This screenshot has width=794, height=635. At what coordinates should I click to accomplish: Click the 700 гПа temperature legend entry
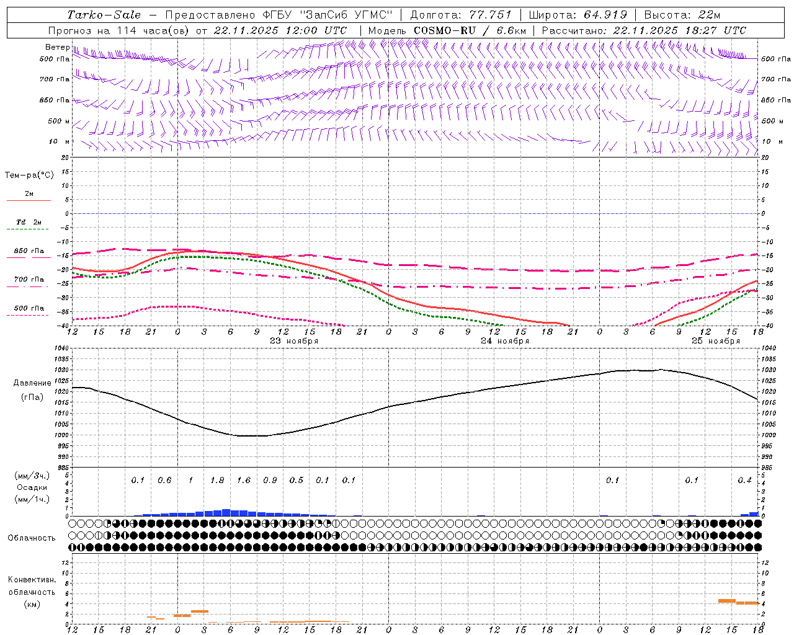click(29, 280)
